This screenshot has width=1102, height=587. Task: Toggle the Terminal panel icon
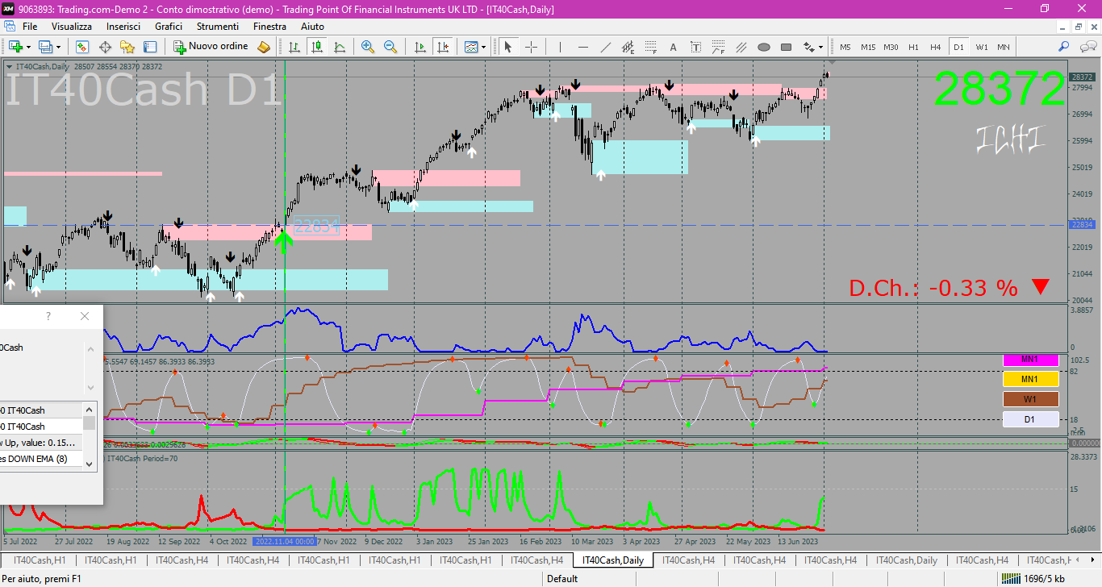click(150, 47)
